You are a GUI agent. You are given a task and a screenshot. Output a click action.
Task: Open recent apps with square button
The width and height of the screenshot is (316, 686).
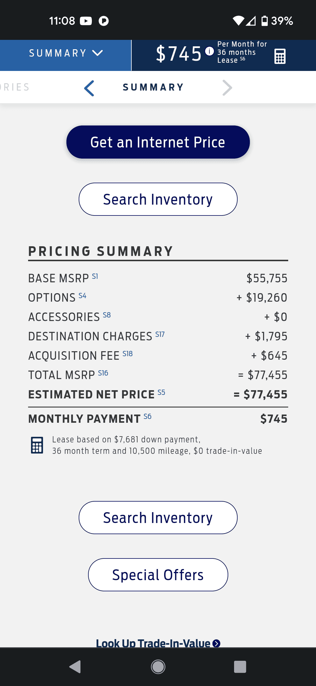(x=240, y=667)
